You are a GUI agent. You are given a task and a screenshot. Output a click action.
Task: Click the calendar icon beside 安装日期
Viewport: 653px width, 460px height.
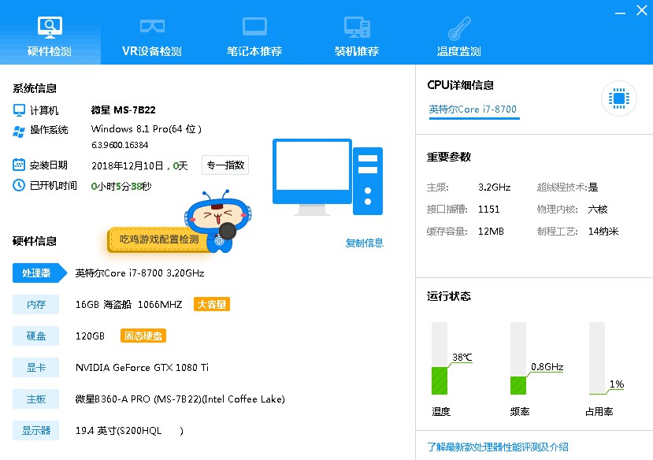(x=19, y=165)
